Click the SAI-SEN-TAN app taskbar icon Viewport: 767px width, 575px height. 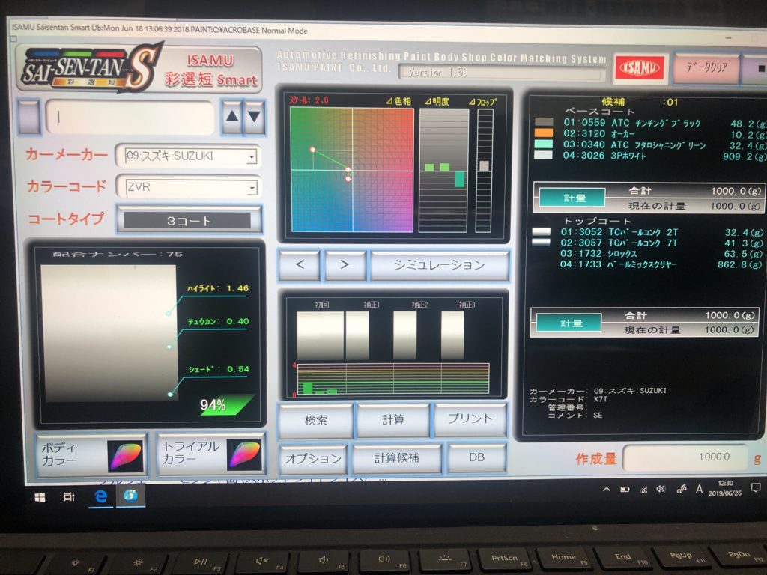point(130,496)
